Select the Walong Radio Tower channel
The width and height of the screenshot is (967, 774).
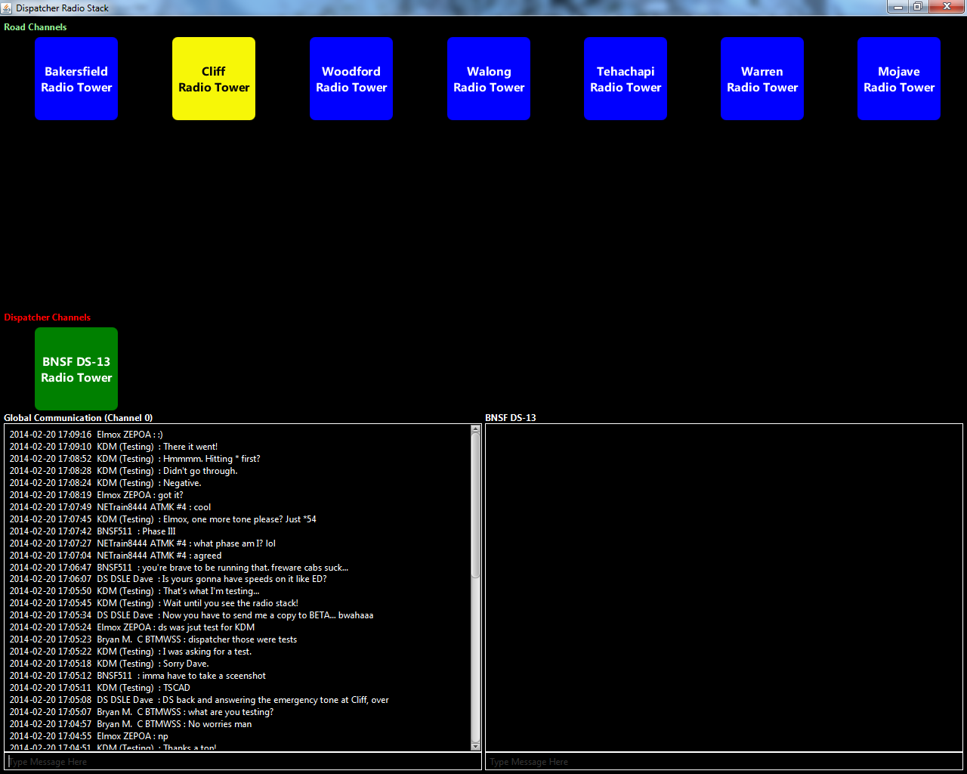pyautogui.click(x=489, y=79)
